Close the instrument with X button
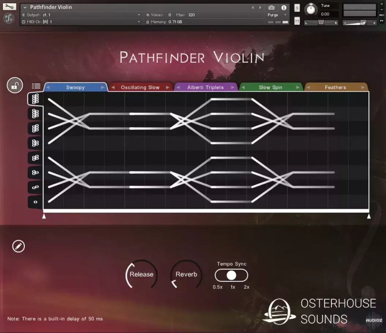Image resolution: width=386 pixels, height=333 pixels. pyautogui.click(x=382, y=4)
